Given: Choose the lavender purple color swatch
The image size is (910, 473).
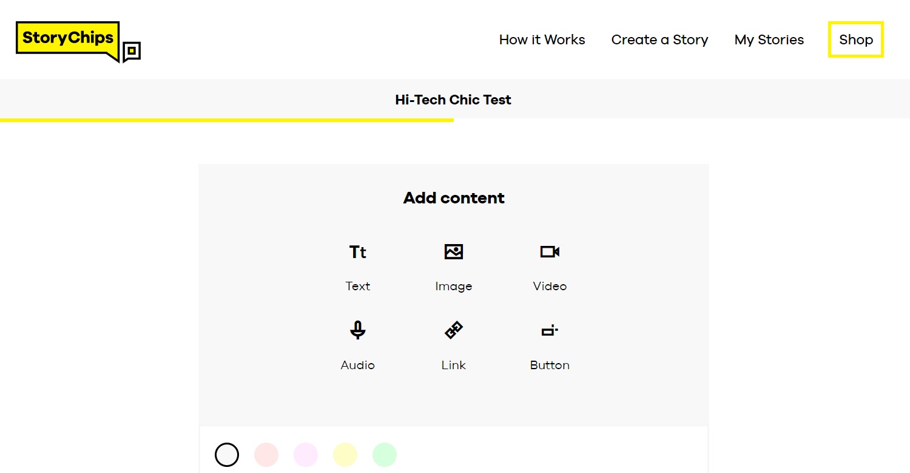Looking at the screenshot, I should pyautogui.click(x=306, y=455).
